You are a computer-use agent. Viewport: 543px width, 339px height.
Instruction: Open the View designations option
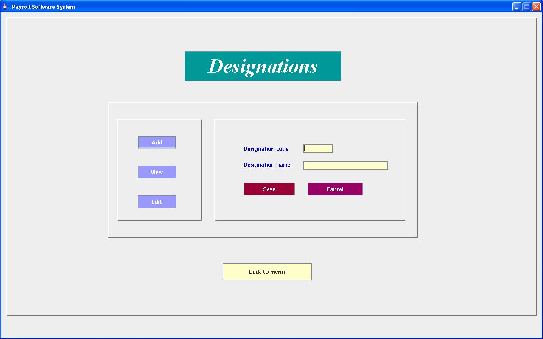157,172
